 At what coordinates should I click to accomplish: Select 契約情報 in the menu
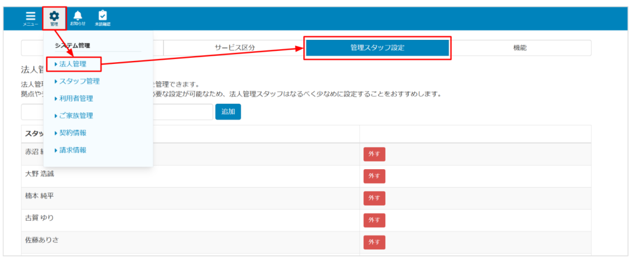pos(73,133)
